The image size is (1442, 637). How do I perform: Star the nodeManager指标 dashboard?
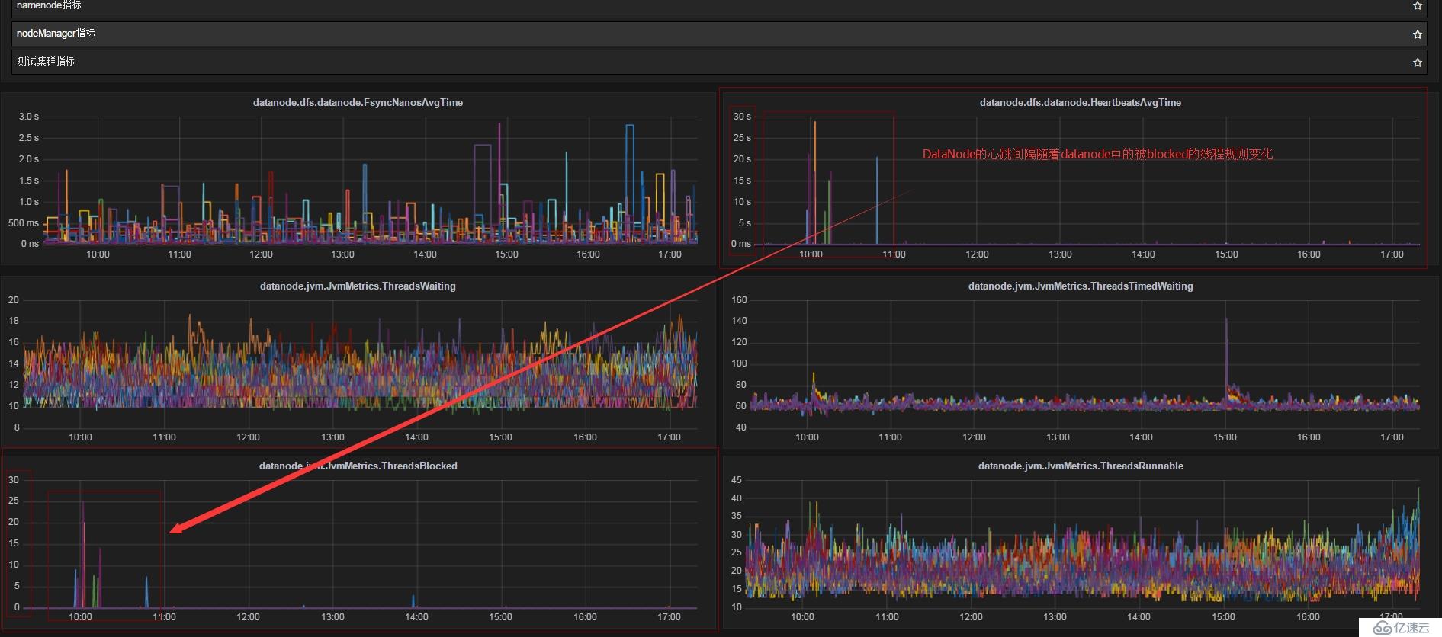(1417, 34)
